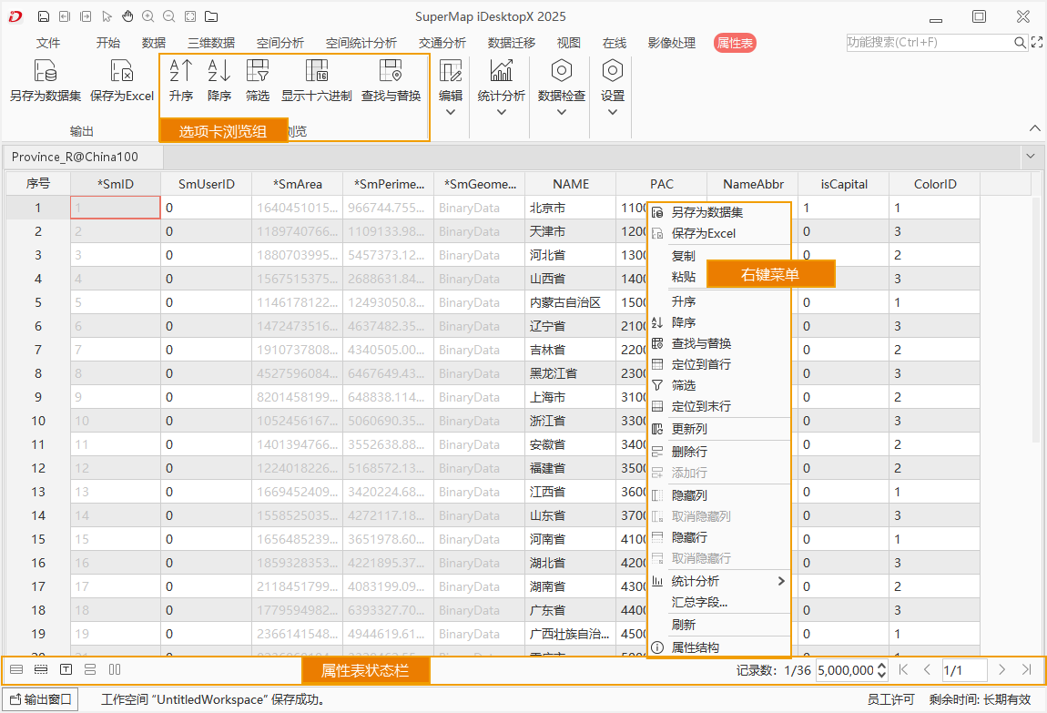Click the stacked rows icon in table status bar

pyautogui.click(x=16, y=669)
